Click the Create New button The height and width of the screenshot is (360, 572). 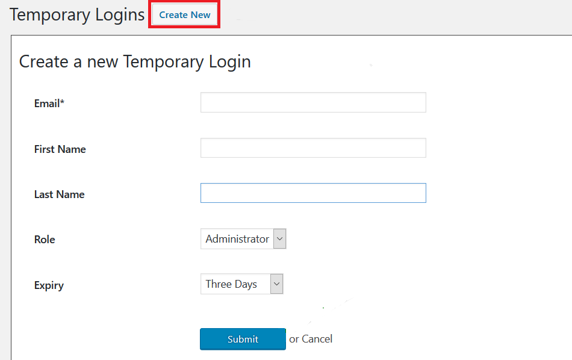point(184,15)
